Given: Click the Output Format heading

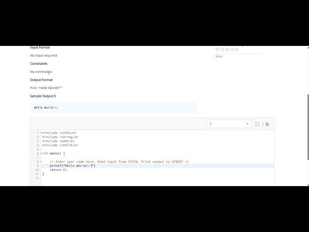Looking at the screenshot, I should (41, 80).
